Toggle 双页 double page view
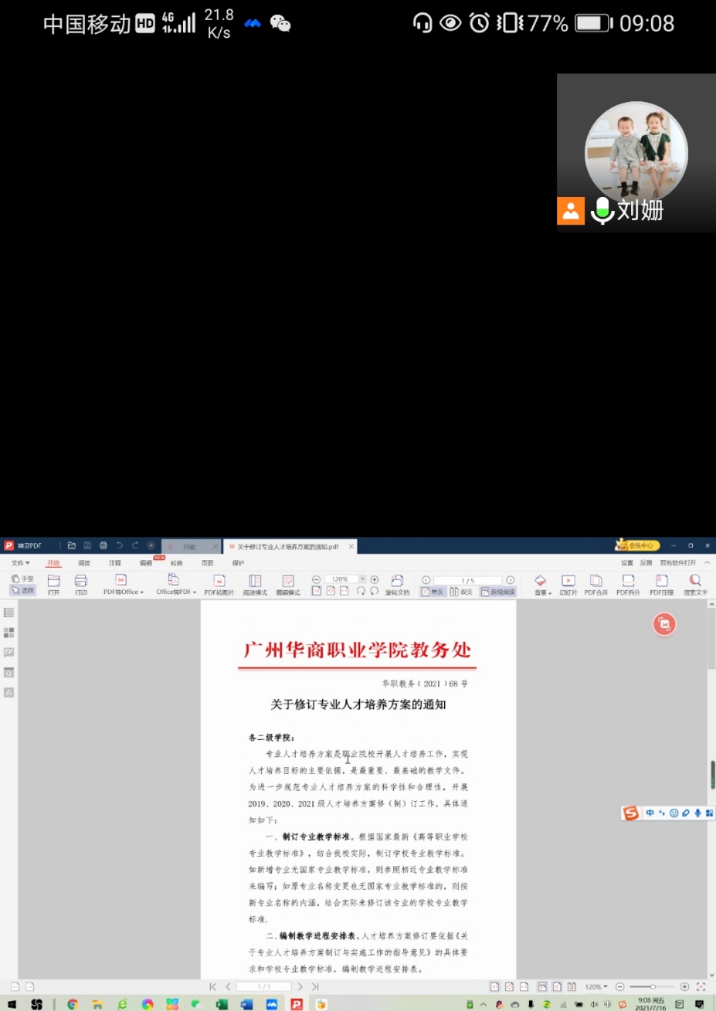This screenshot has width=716, height=1011. tap(461, 591)
